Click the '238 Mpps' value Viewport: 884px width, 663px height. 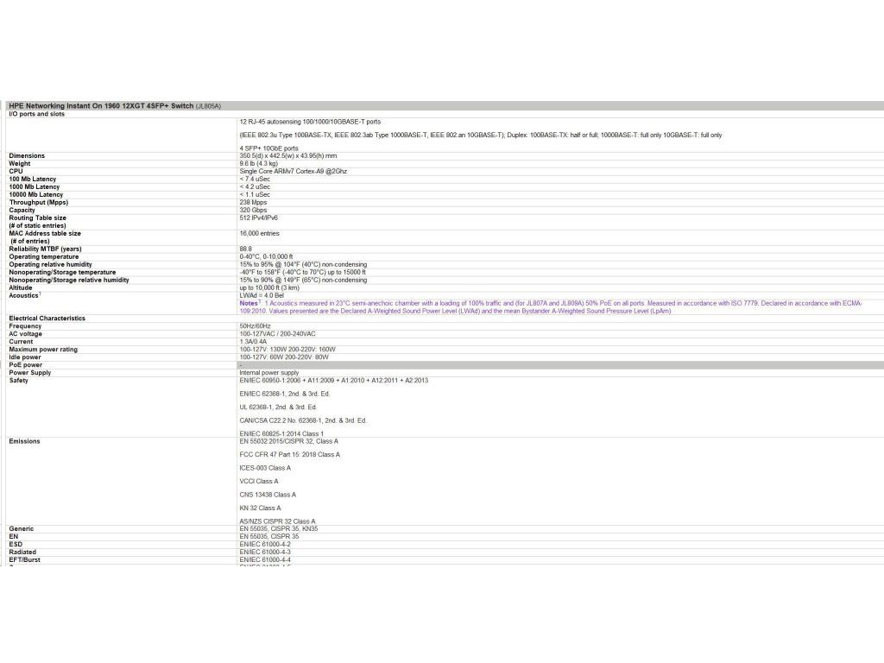click(x=253, y=202)
